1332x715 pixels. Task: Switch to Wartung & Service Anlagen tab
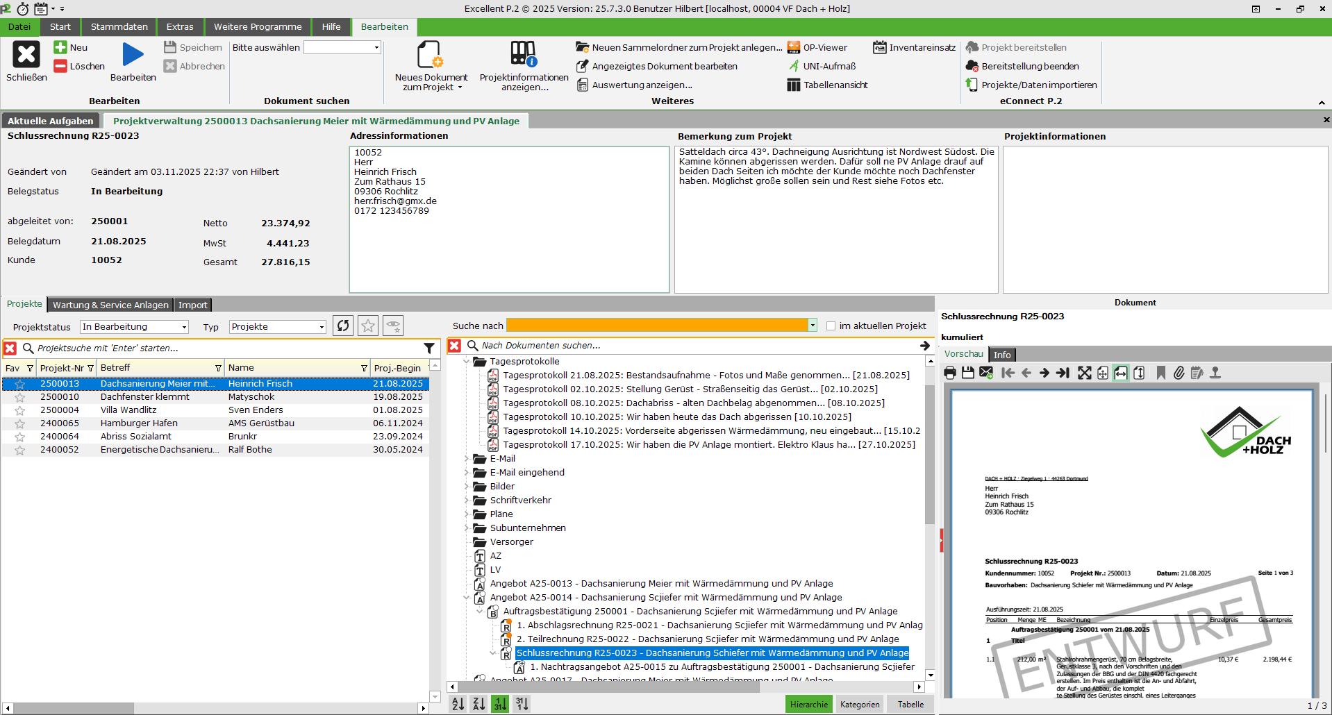[x=110, y=305]
